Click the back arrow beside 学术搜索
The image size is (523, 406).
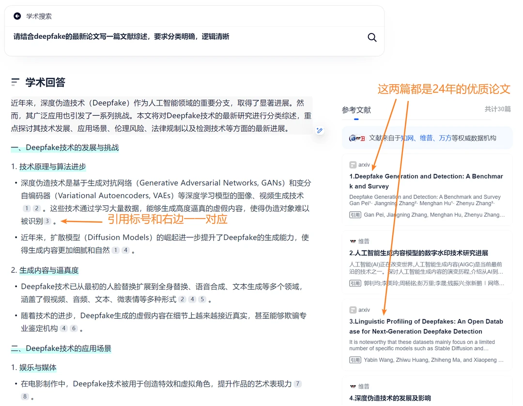coord(17,16)
